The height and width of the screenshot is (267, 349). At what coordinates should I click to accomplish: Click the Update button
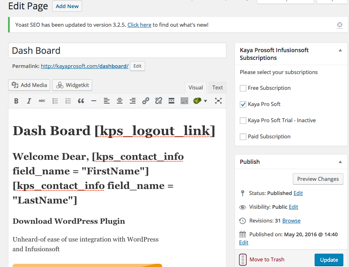328,260
